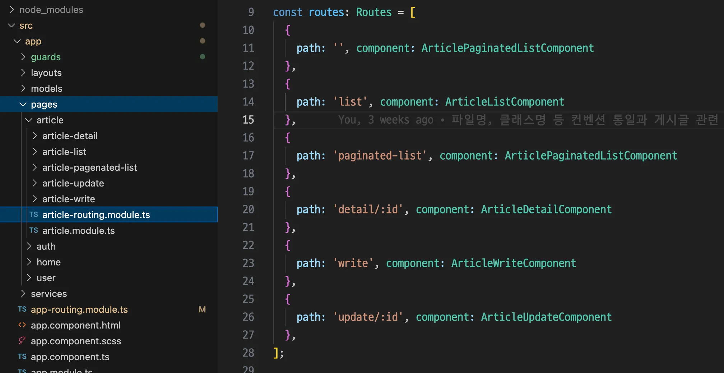Collapse the src folder chevron
The width and height of the screenshot is (724, 373).
click(x=11, y=25)
